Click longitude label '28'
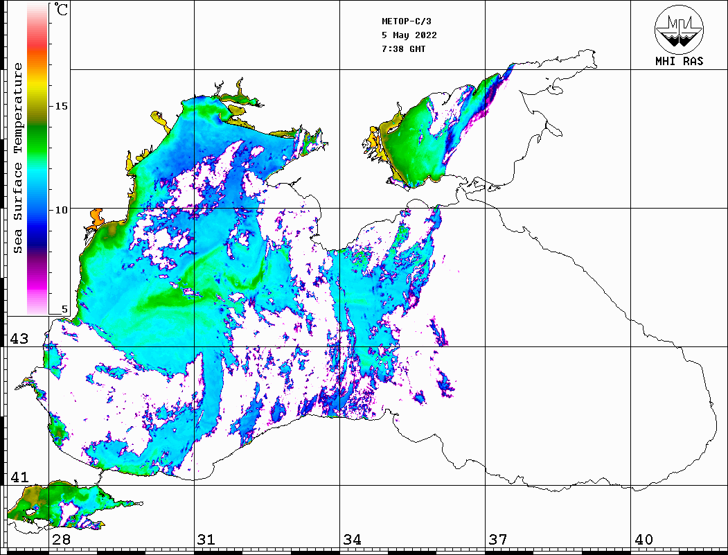 click(x=61, y=540)
